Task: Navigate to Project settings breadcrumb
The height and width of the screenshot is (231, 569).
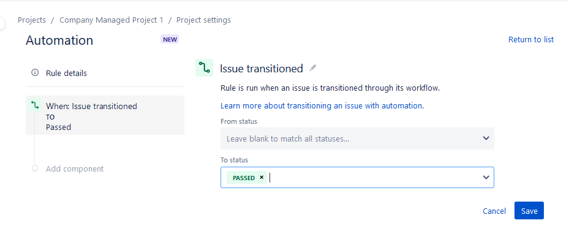Action: 203,20
